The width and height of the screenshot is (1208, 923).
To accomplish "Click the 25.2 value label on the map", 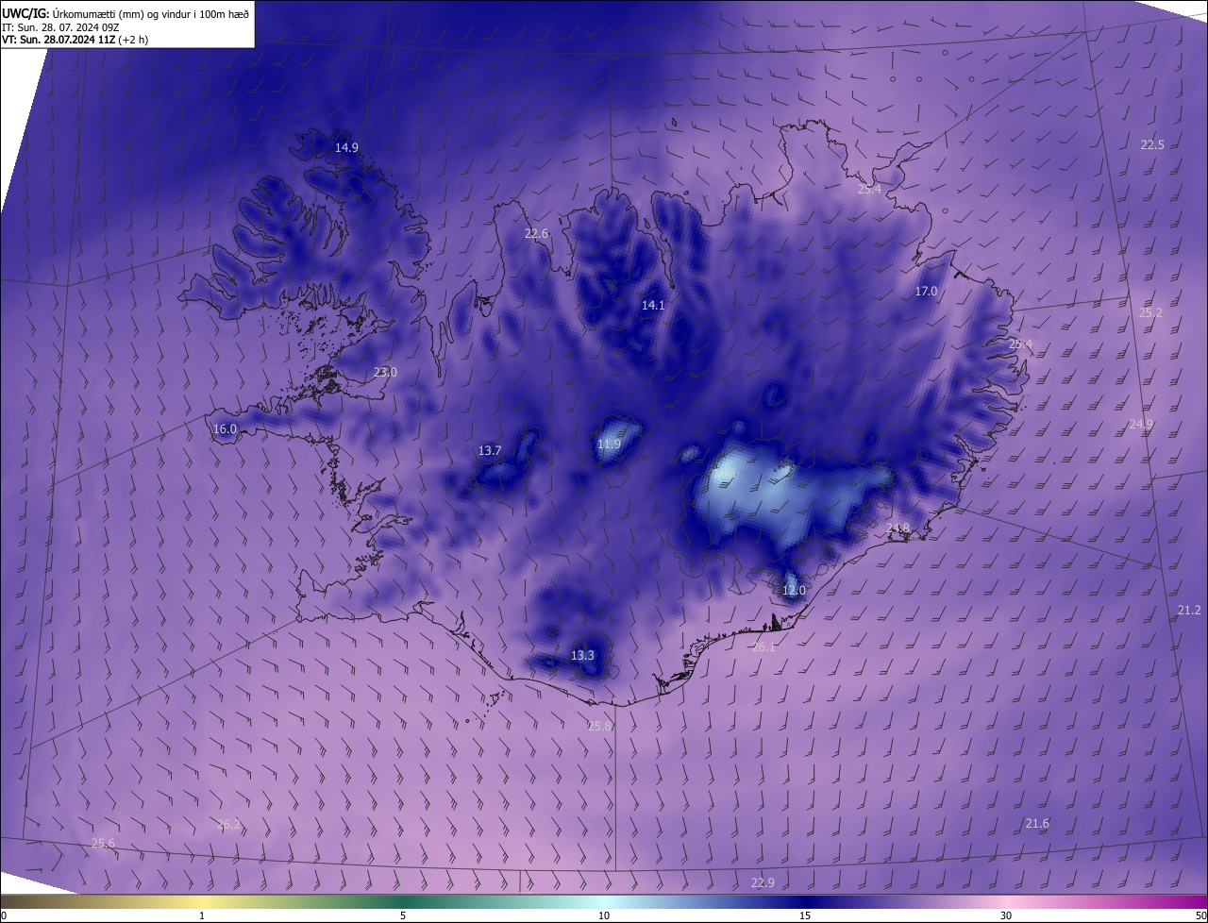I will (1150, 312).
